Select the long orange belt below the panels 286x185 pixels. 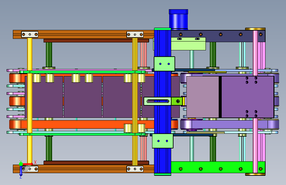(x=87, y=124)
